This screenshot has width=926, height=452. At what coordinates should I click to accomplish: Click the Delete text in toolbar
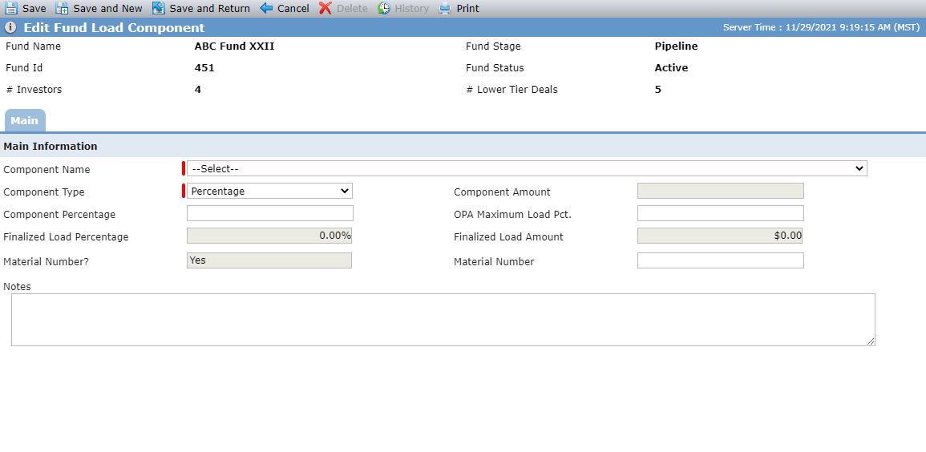click(x=352, y=9)
